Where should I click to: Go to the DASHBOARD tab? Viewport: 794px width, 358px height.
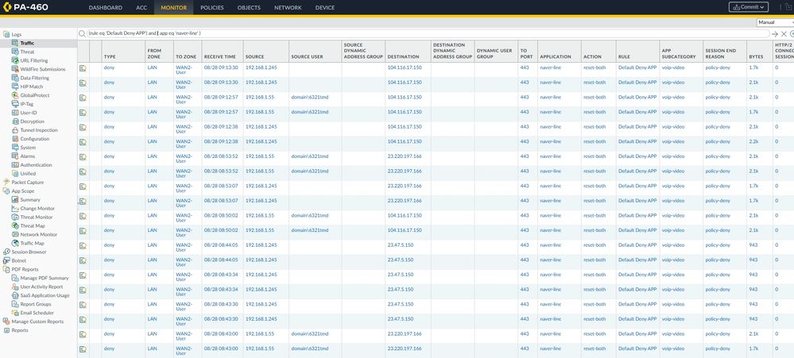coord(105,7)
